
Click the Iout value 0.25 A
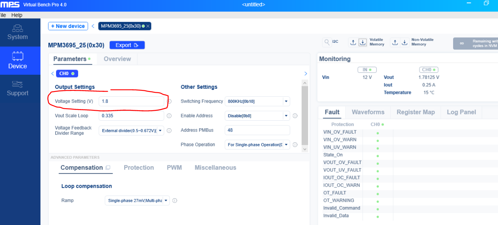pos(429,85)
